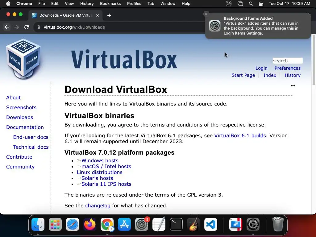Click the macOS / Intel hosts link
The height and width of the screenshot is (237, 316).
click(x=106, y=166)
